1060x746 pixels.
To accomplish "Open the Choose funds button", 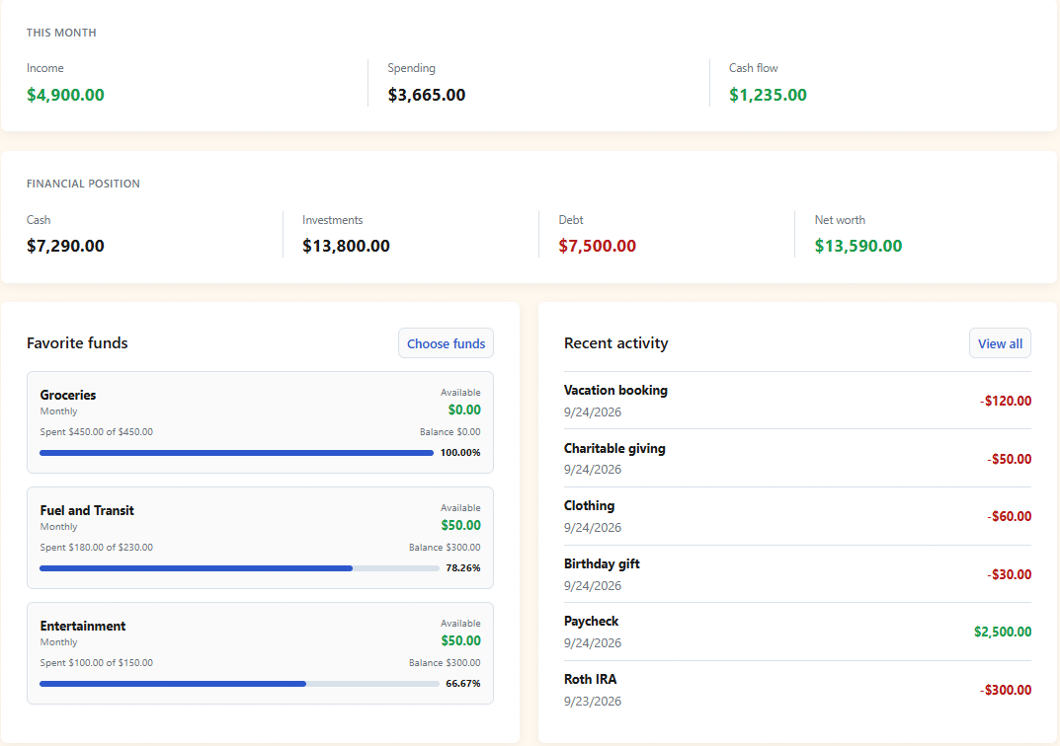I will [x=446, y=343].
